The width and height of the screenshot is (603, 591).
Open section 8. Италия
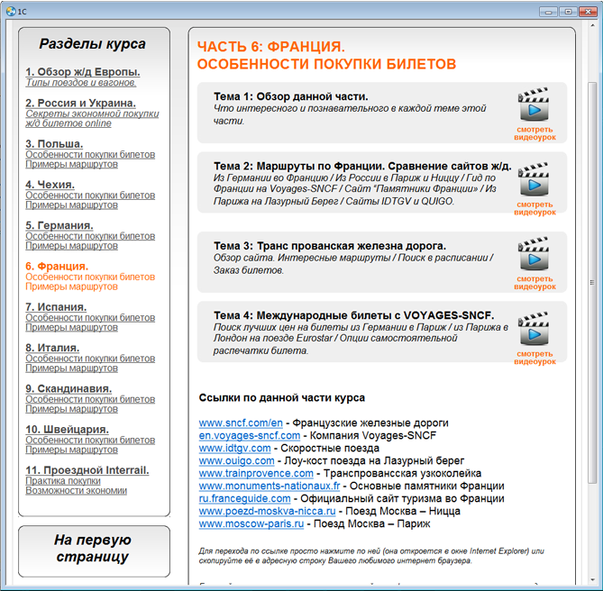52,348
